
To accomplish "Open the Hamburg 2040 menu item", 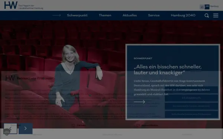I will [183, 15].
